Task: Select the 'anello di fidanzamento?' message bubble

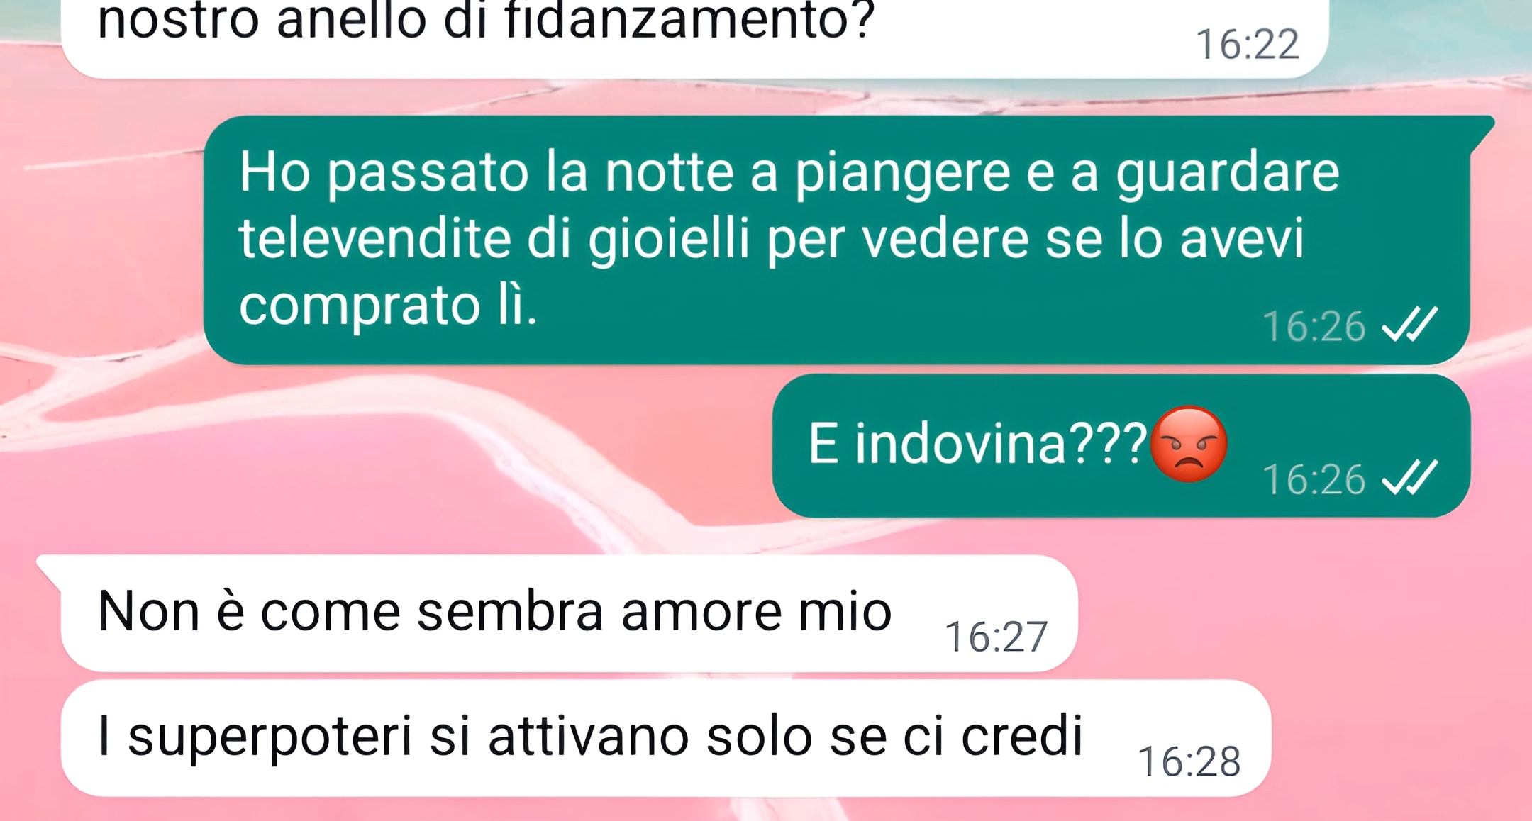Action: (x=694, y=37)
